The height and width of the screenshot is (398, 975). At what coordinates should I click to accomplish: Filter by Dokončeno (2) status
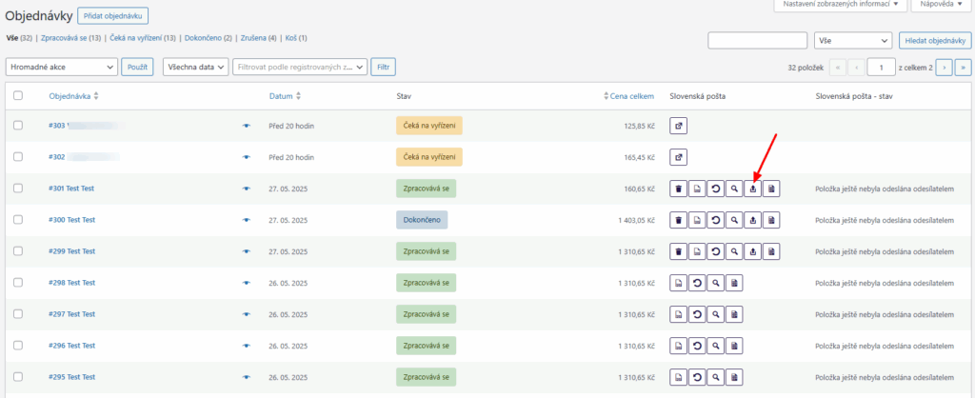pyautogui.click(x=209, y=38)
